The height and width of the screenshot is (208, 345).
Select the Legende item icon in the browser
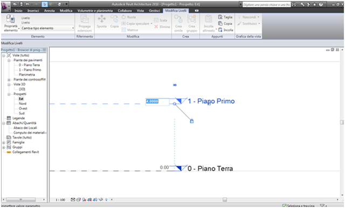point(9,118)
